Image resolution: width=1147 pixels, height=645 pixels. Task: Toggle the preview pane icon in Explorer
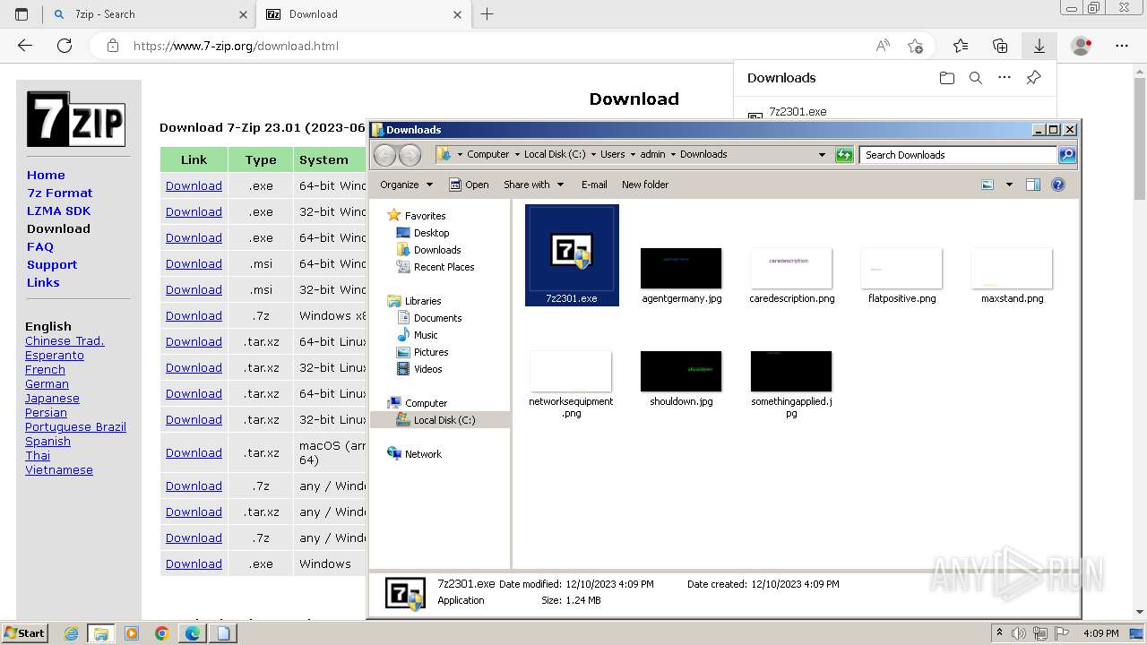tap(1032, 185)
